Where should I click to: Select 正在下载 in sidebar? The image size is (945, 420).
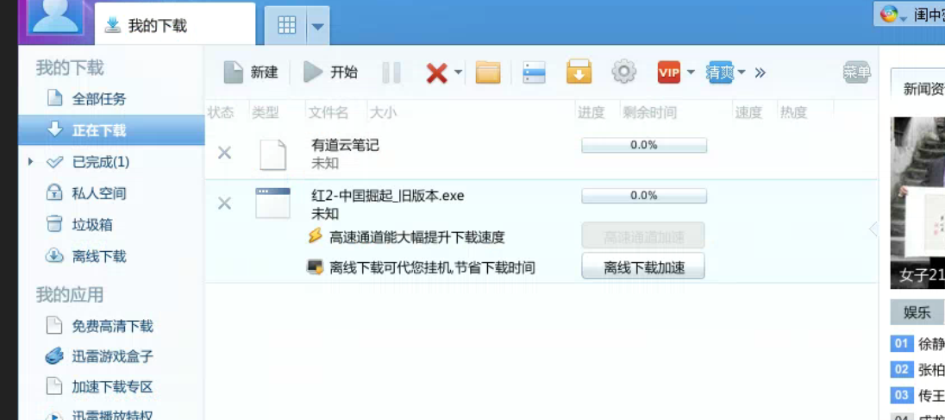[x=111, y=130]
